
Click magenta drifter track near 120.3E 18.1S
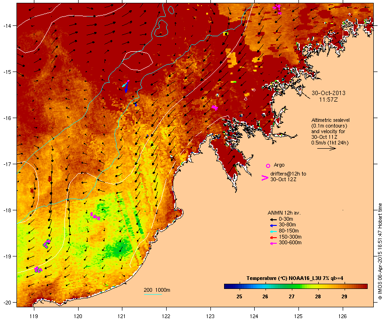pyautogui.click(x=95, y=216)
